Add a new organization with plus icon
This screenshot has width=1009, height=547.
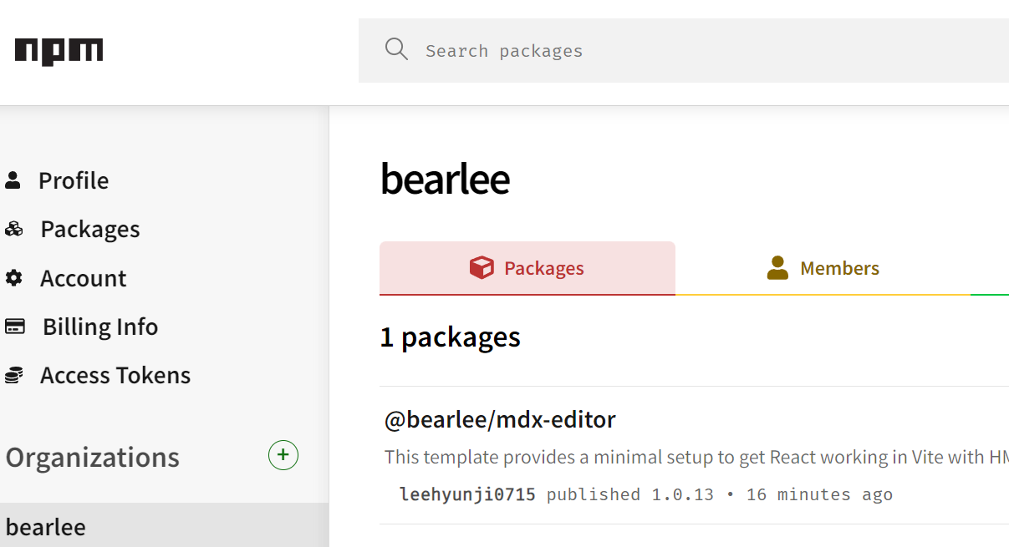(283, 455)
